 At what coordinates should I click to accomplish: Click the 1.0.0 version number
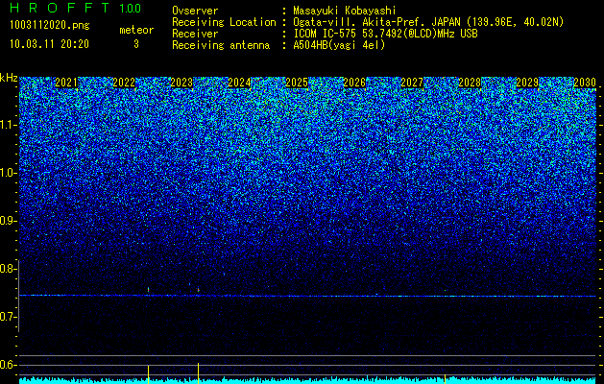pos(131,9)
